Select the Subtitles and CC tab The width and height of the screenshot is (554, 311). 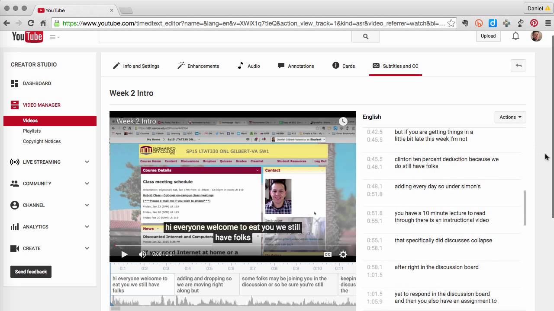click(x=396, y=66)
